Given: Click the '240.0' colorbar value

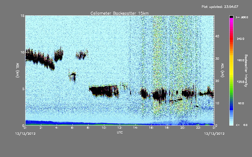Looking at the screenshot, I should 241,39.
